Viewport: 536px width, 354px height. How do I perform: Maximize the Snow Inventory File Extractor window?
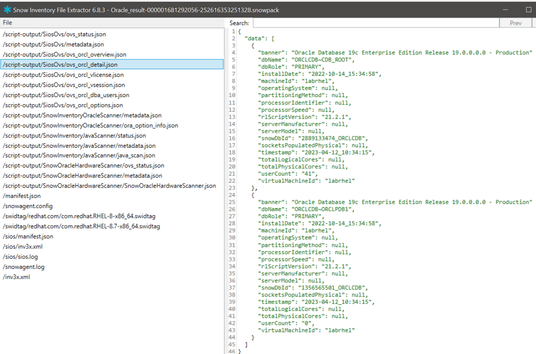click(x=529, y=10)
